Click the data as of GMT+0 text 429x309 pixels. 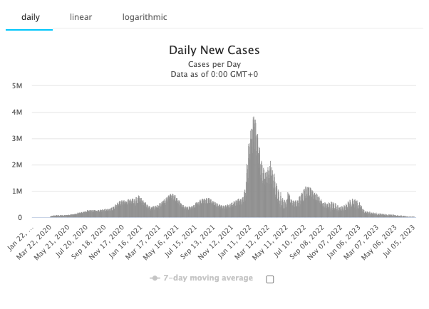coord(214,74)
